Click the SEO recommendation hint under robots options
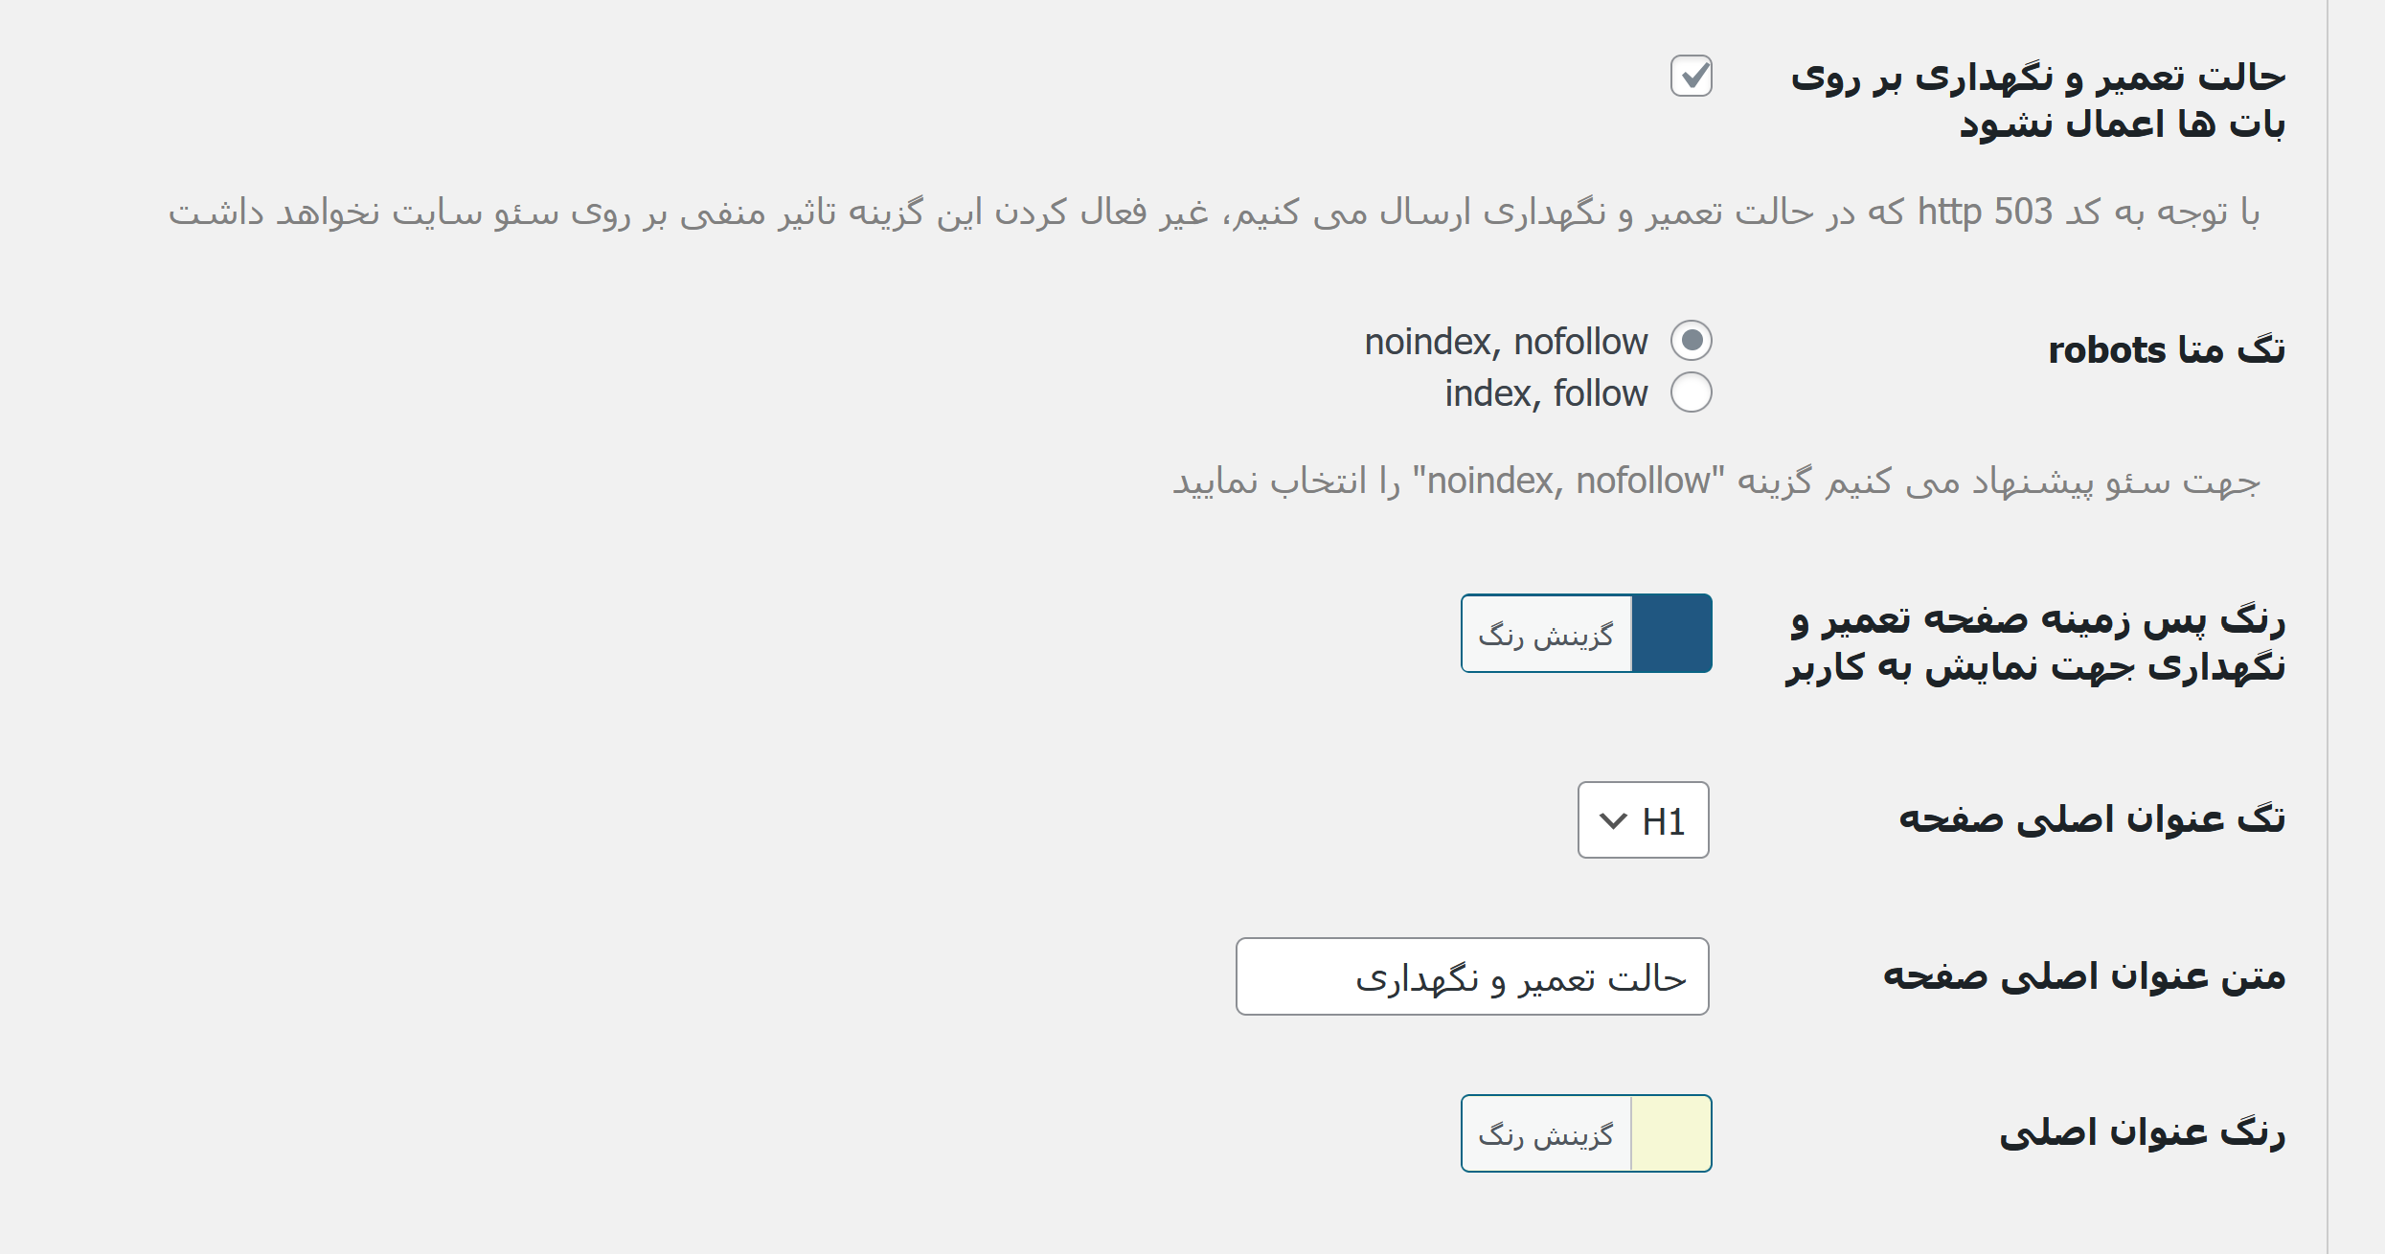This screenshot has height=1254, width=2385. pos(1716,481)
